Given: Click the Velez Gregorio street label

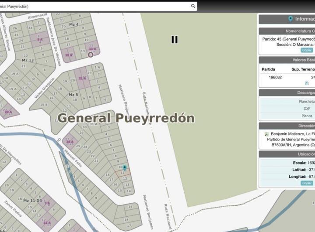Looking at the screenshot, I should (44, 88).
